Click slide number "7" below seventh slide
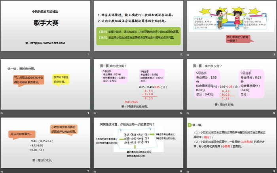This screenshot has height=173, width=277. (x=88, y=171)
